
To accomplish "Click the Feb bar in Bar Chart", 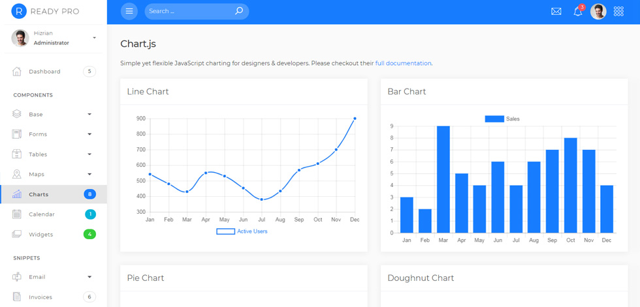I will tap(425, 221).
